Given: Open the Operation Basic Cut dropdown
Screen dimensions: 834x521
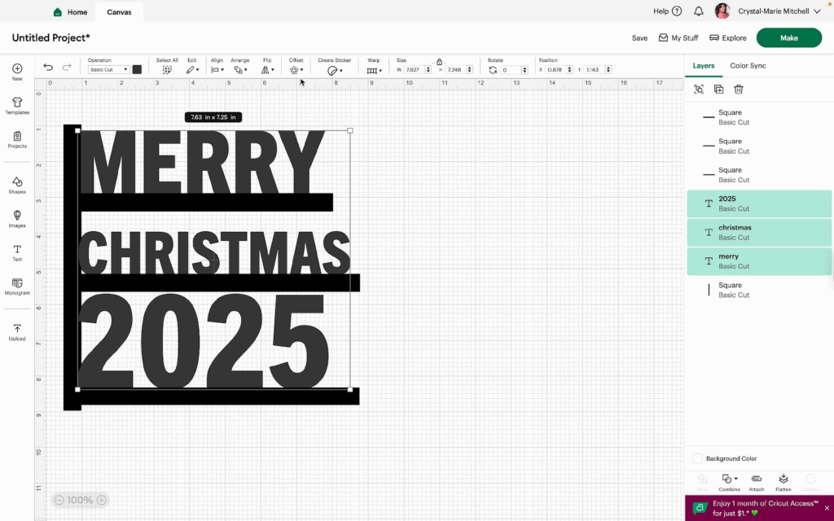Looking at the screenshot, I should [x=108, y=70].
